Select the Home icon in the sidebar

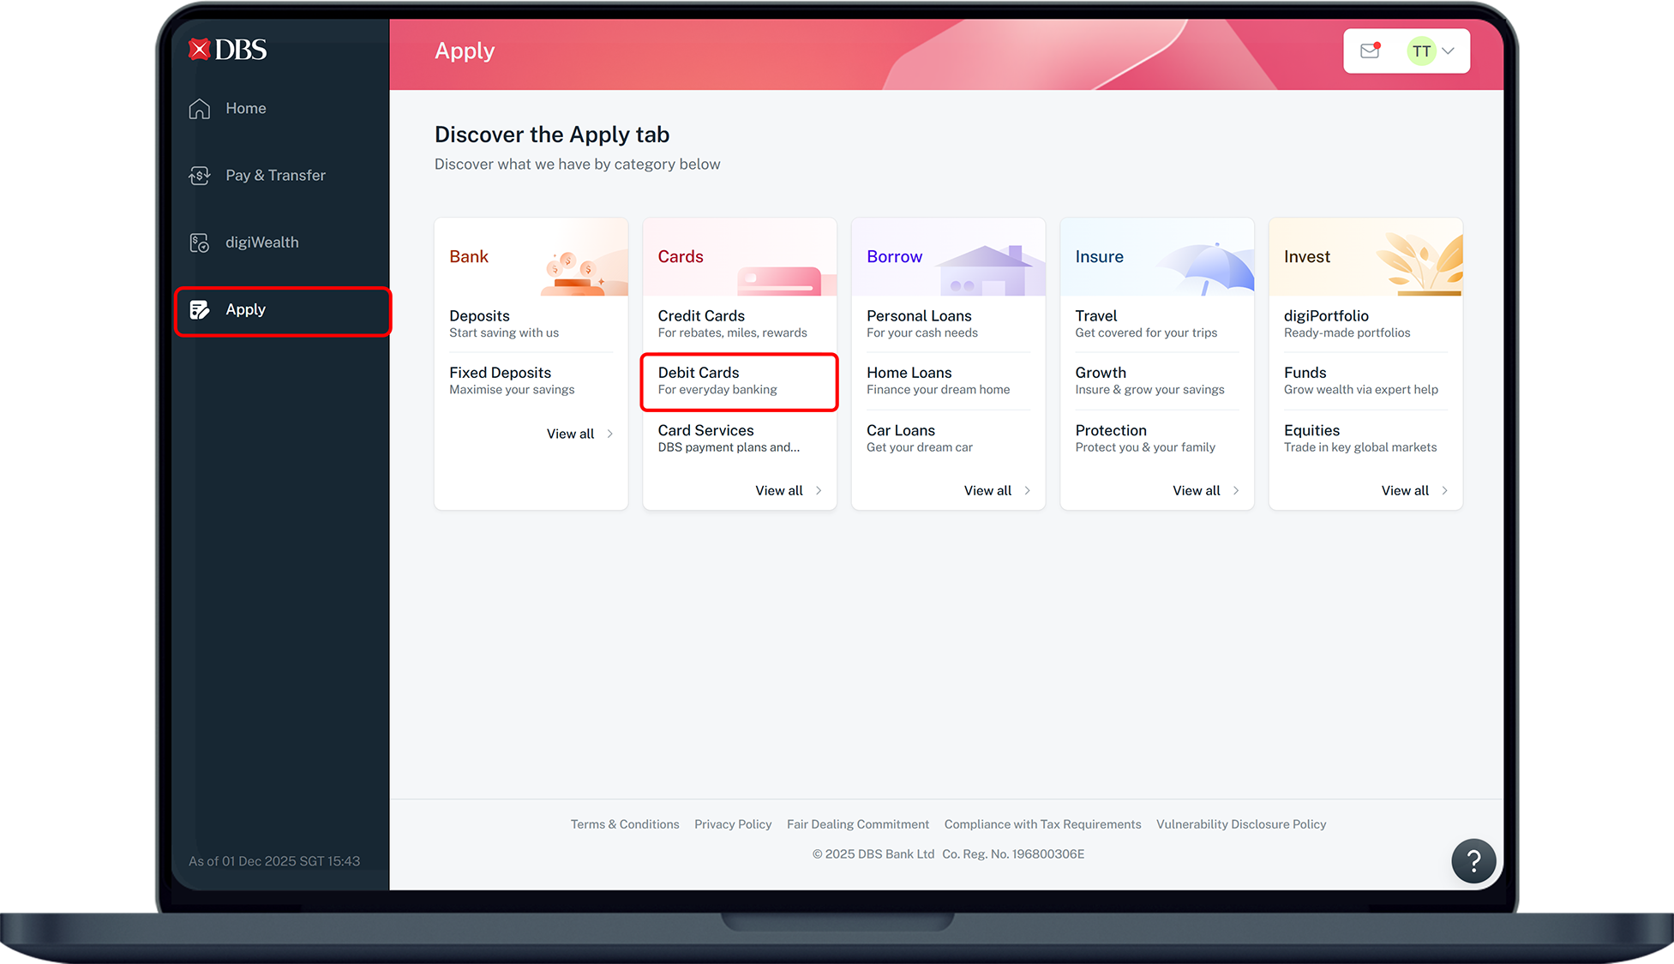[x=199, y=108]
